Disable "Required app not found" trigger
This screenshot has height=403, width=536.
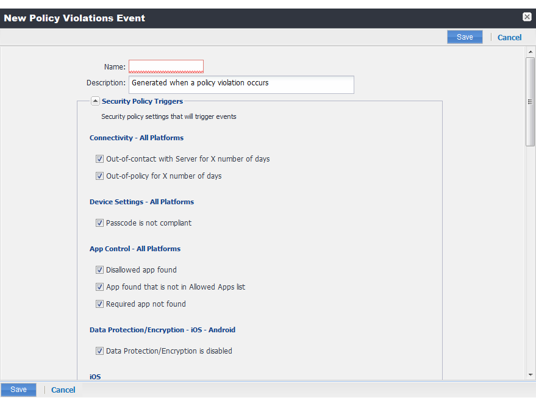(99, 304)
